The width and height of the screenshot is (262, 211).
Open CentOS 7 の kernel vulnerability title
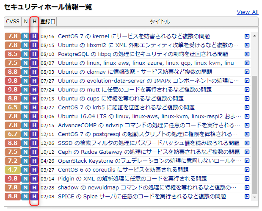(x=134, y=36)
